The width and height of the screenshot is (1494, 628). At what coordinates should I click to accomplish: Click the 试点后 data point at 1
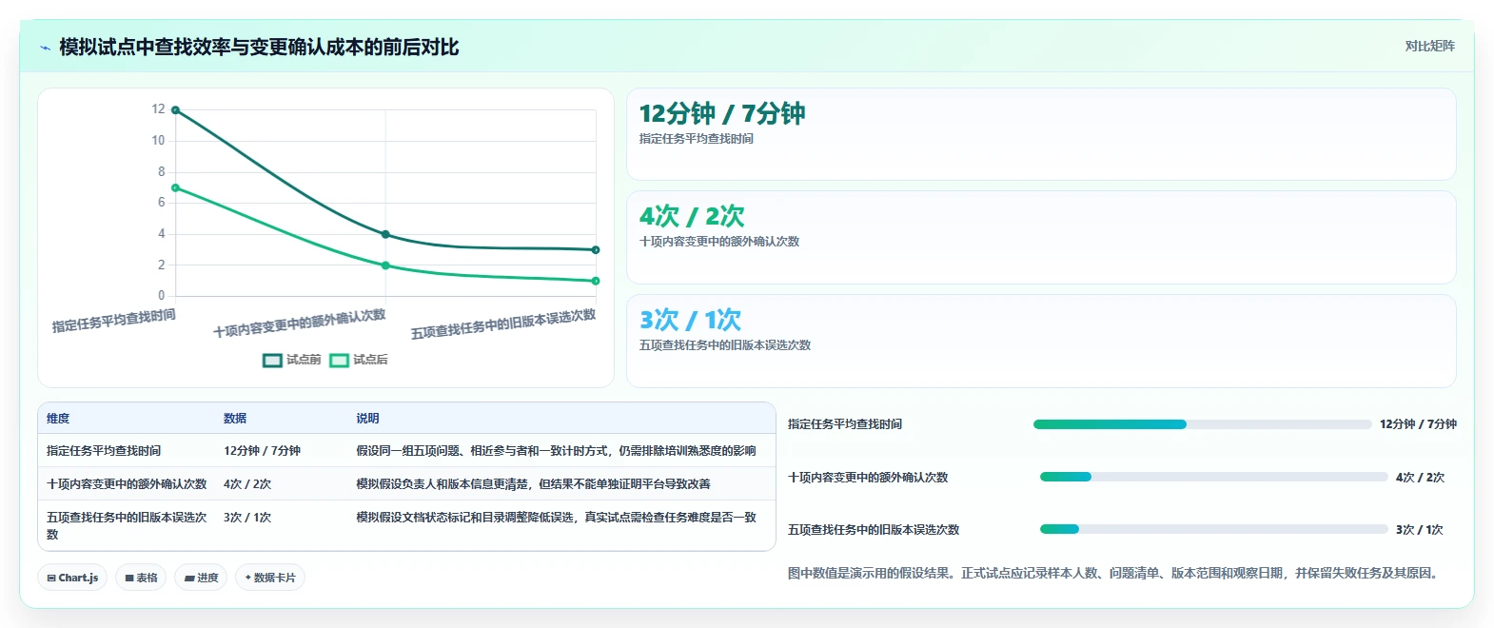click(596, 281)
